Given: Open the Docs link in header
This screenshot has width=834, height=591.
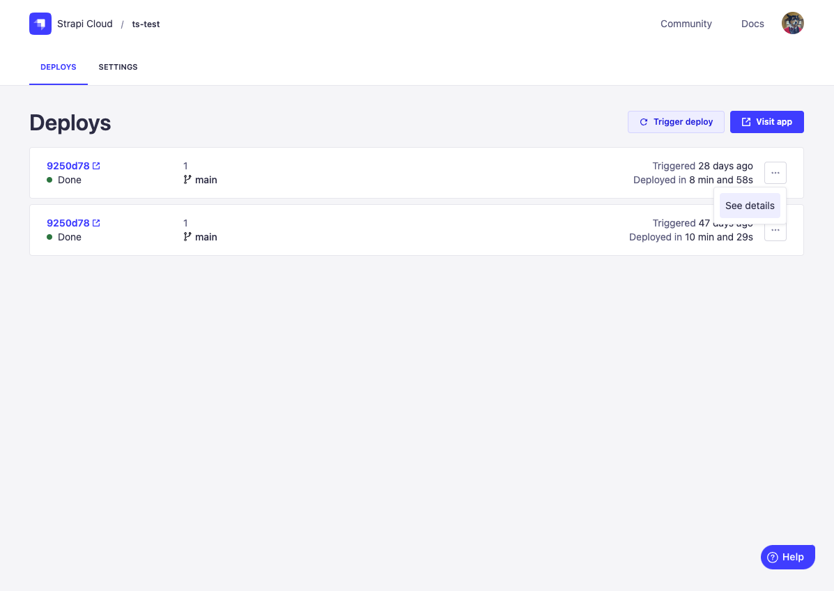Looking at the screenshot, I should (x=752, y=24).
